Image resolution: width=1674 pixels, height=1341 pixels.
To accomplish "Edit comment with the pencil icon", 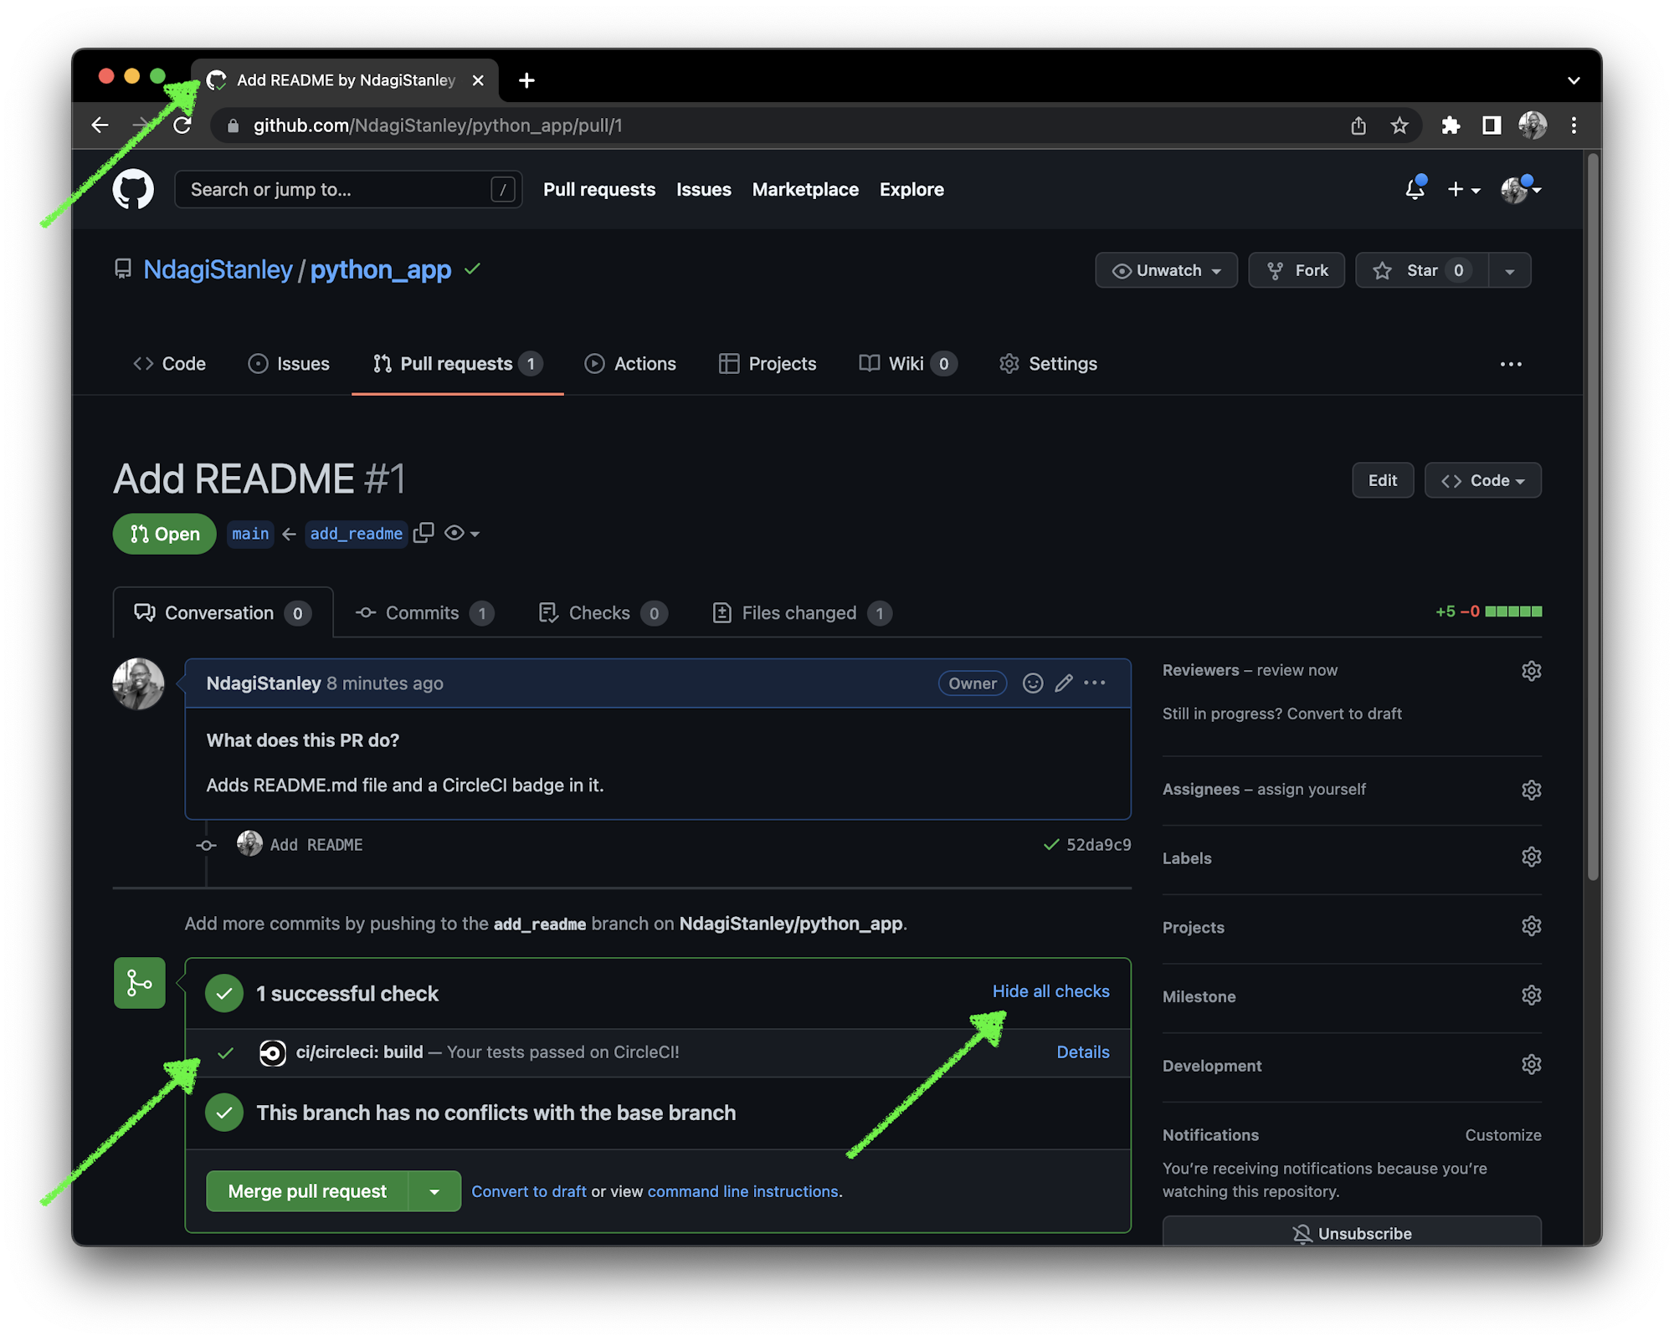I will [x=1064, y=683].
